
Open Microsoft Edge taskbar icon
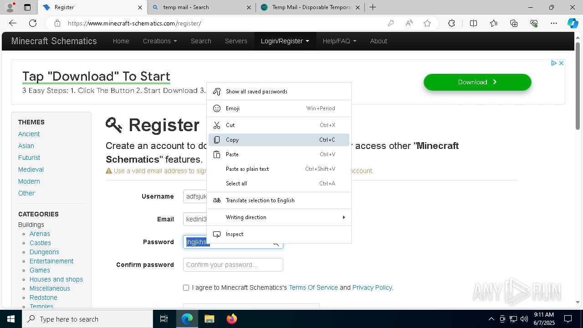(x=187, y=319)
